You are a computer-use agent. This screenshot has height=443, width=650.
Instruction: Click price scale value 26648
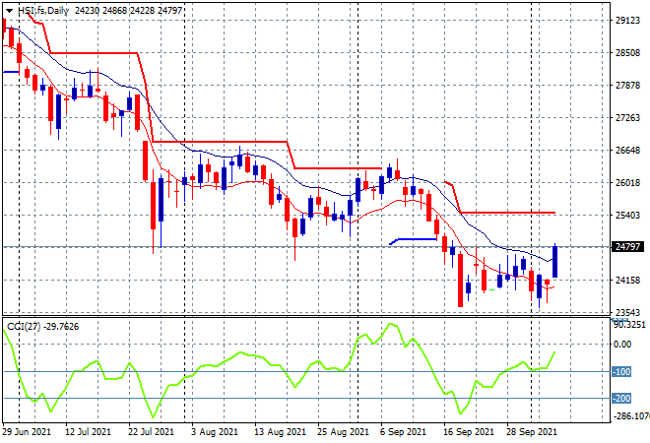[627, 150]
